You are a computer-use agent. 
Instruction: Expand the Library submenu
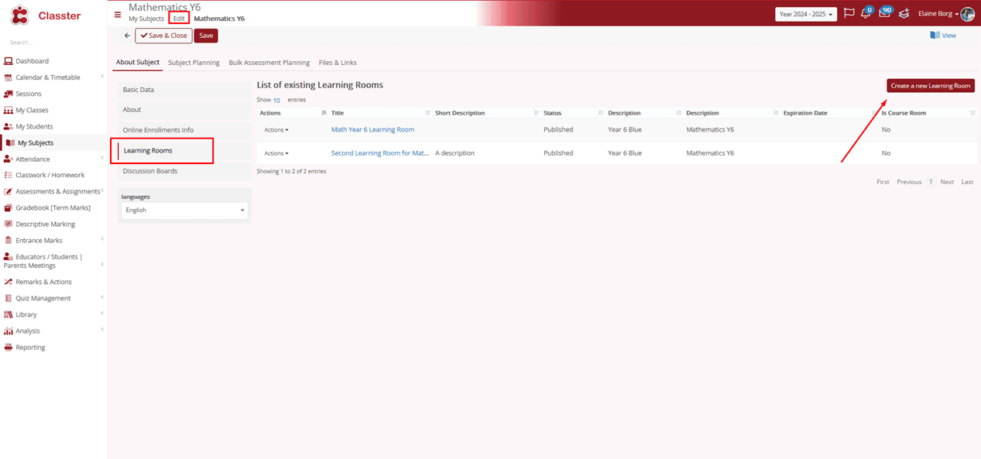click(x=102, y=314)
